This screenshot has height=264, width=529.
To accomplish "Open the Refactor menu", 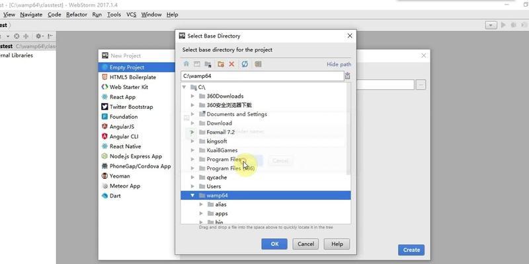I will click(x=77, y=15).
